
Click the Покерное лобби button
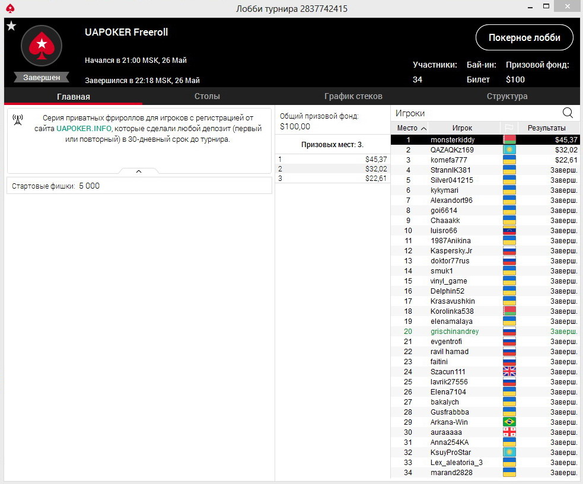(524, 37)
